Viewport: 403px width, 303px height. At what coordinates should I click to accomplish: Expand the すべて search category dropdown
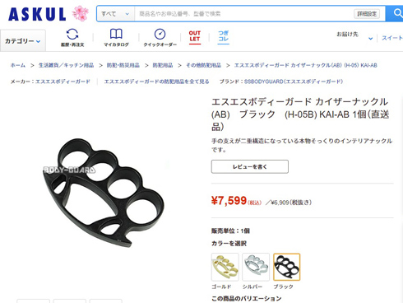click(x=115, y=14)
